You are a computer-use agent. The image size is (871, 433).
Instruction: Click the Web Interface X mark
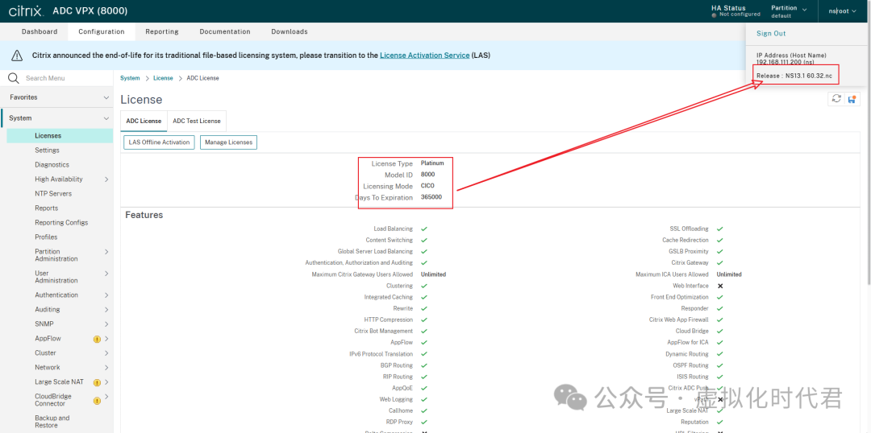(x=720, y=286)
